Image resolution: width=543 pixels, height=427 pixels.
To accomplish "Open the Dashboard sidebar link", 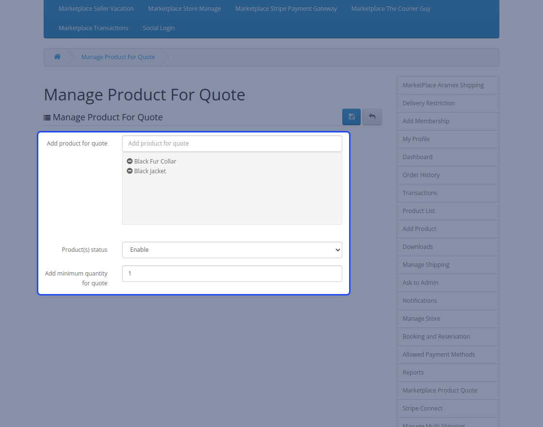I will click(448, 157).
